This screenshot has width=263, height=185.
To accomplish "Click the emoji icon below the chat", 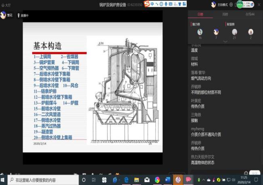I will 246,173.
